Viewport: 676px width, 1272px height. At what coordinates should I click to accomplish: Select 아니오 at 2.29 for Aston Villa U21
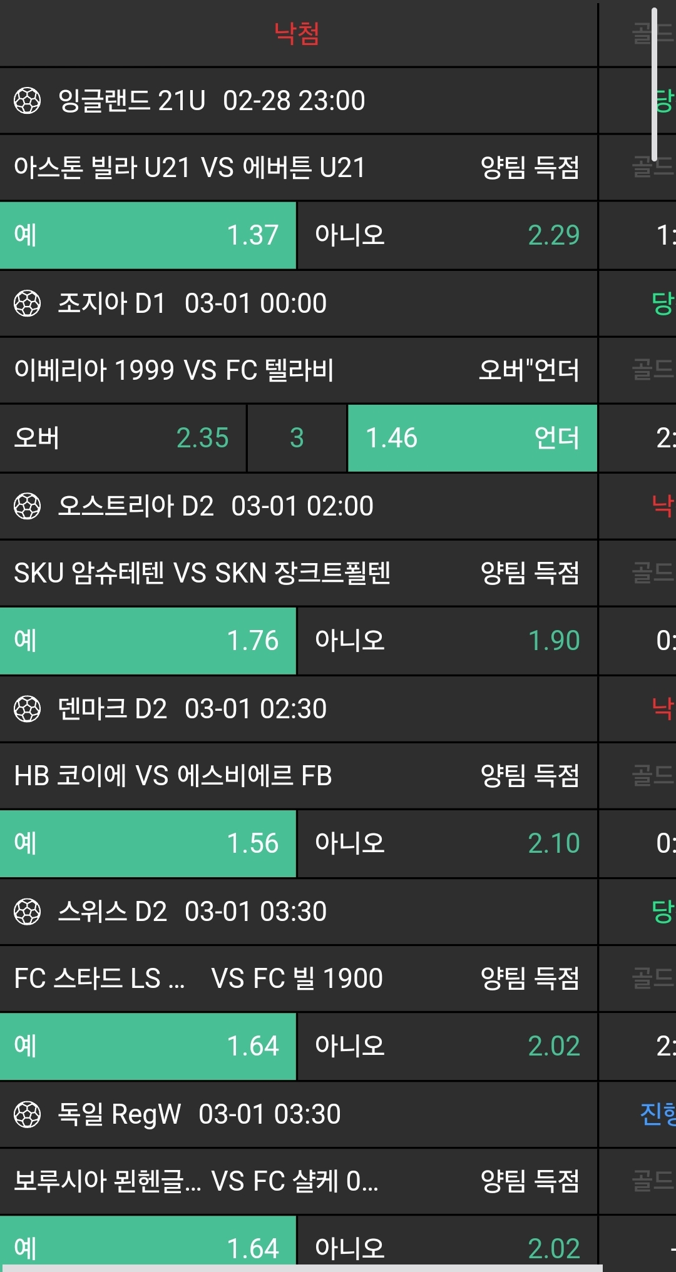(x=447, y=235)
